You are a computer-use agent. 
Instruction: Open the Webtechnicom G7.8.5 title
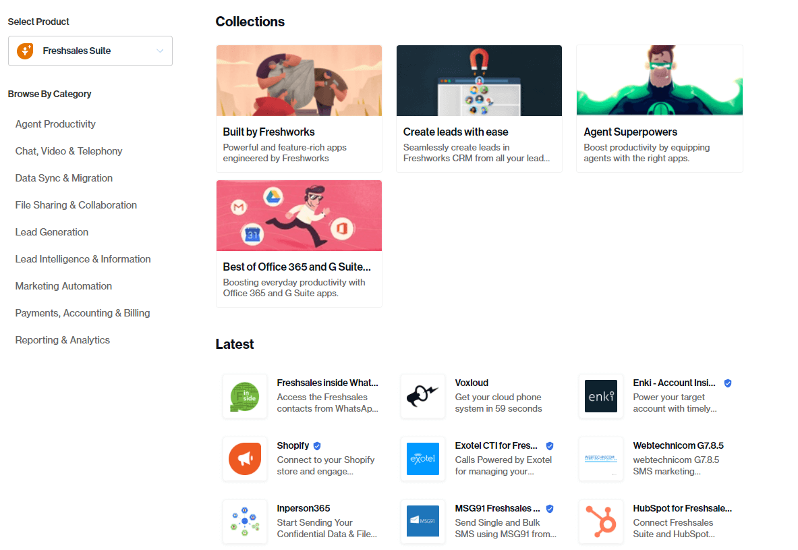pyautogui.click(x=679, y=445)
